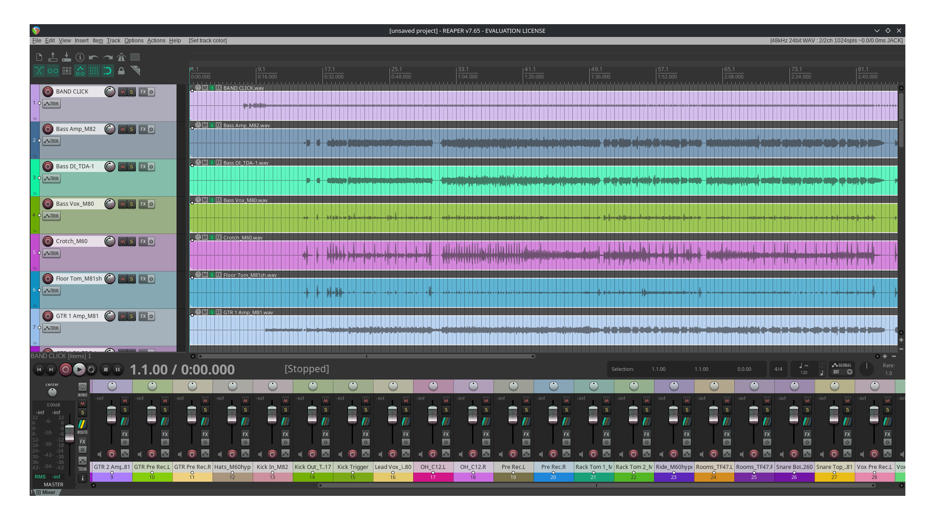Screen dimensions: 935x531
Task: Solo the Bass DI_TDA-1 track
Action: (131, 167)
